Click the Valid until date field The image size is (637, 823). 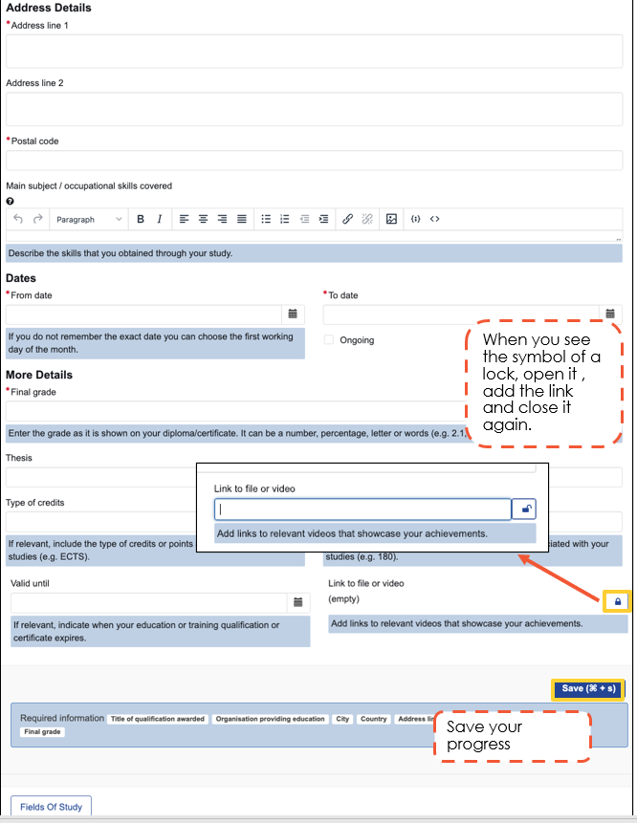tap(149, 602)
